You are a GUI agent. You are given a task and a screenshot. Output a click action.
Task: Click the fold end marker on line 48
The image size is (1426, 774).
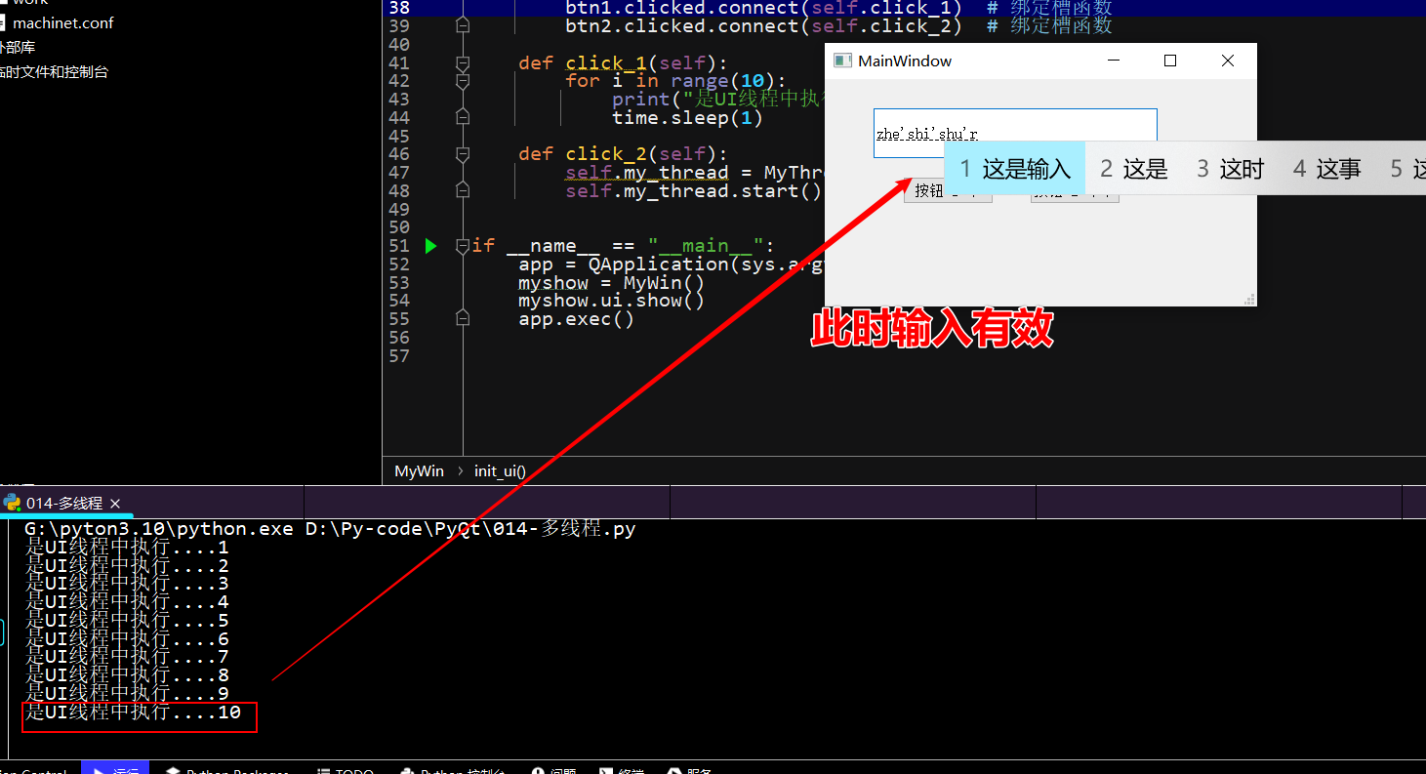point(463,191)
